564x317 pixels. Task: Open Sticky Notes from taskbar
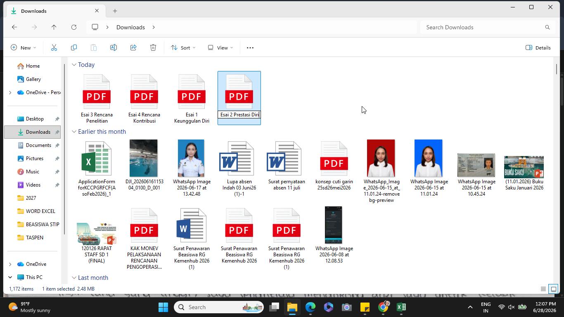[365, 307]
